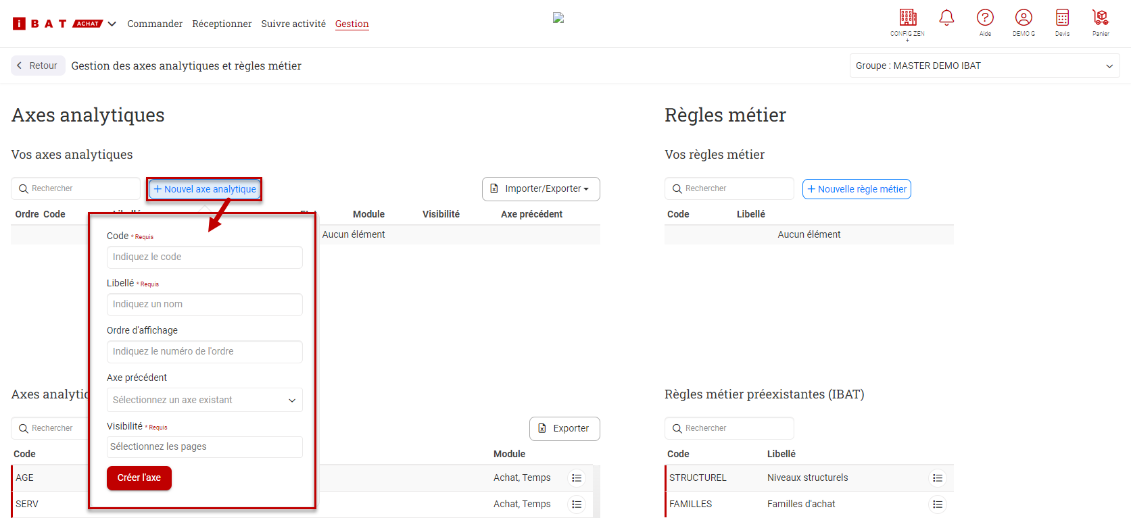Screen dimensions: 1131x518
Task: Click Nouvelle règle métier button
Action: click(857, 189)
